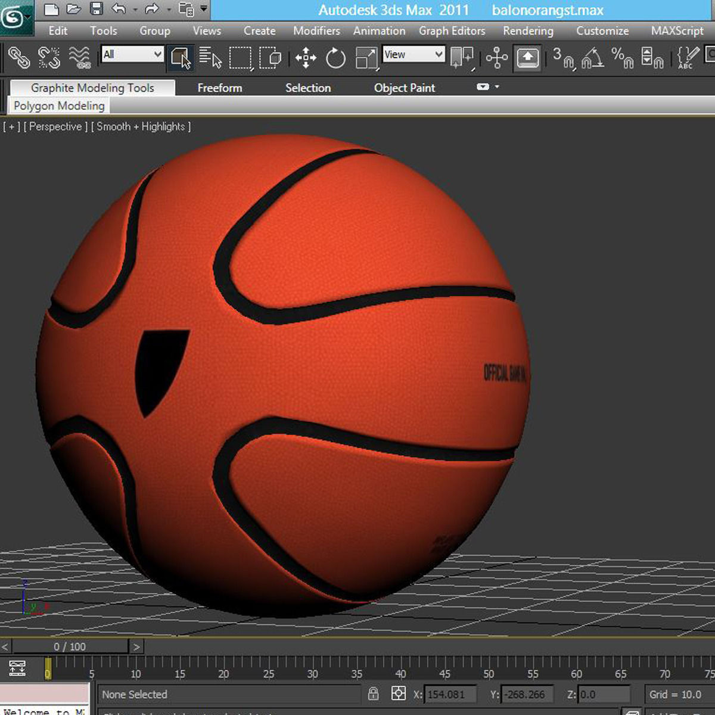Open the Tools menu
Screen dimensions: 715x715
[104, 31]
